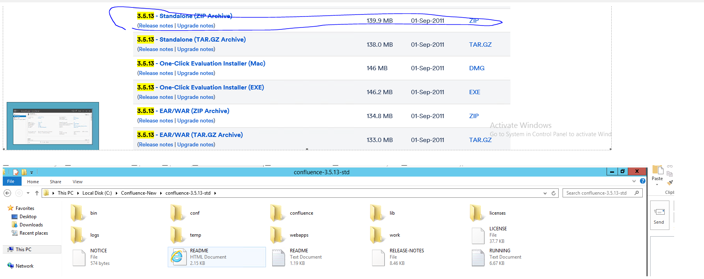Screen dimensions: 704x279
Task: Expand breadcrumb arrow after confluence-3.5.13-std
Action: pyautogui.click(x=215, y=193)
